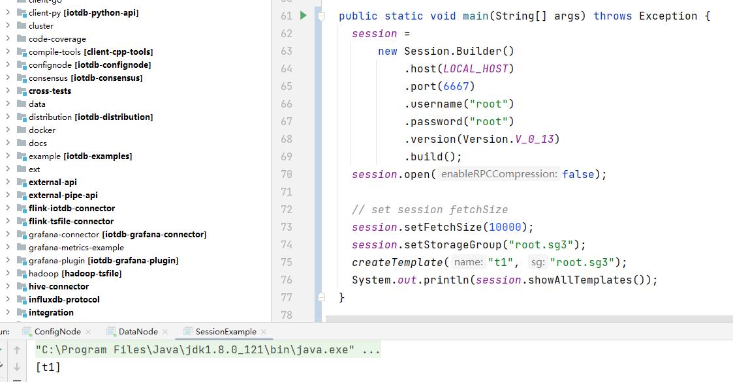Click the data folder icon
The image size is (733, 382).
pos(22,104)
